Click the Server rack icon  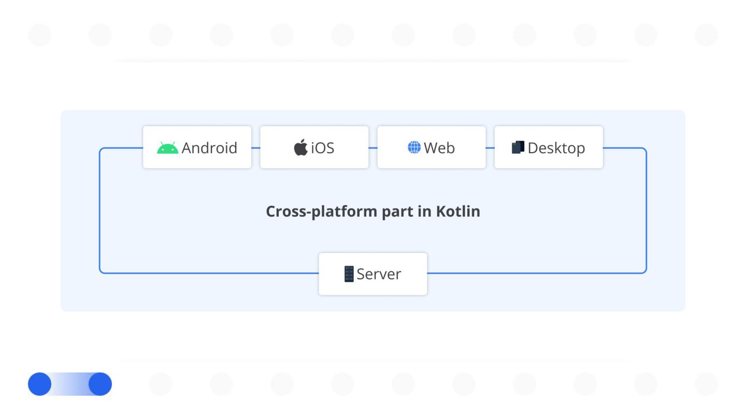pyautogui.click(x=349, y=274)
